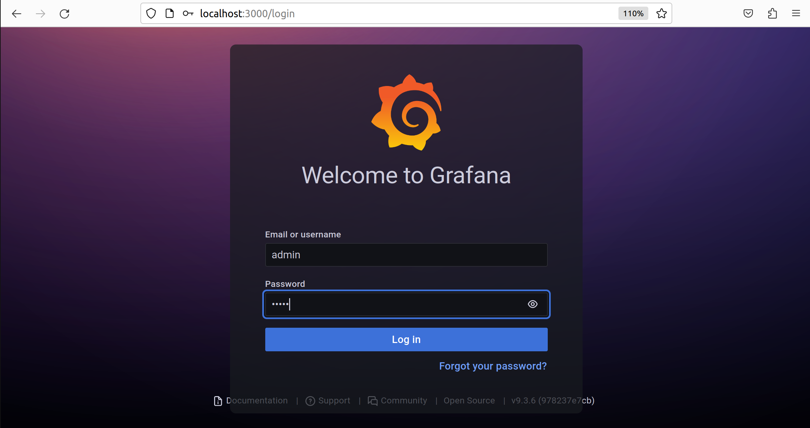Click the localhost:3000/login address bar

click(398, 13)
